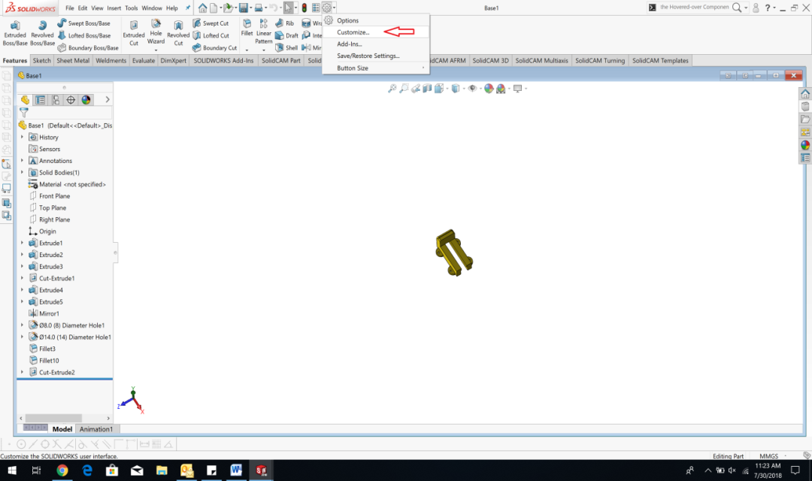Open the Button Size submenu
Image resolution: width=812 pixels, height=481 pixels.
[x=376, y=68]
